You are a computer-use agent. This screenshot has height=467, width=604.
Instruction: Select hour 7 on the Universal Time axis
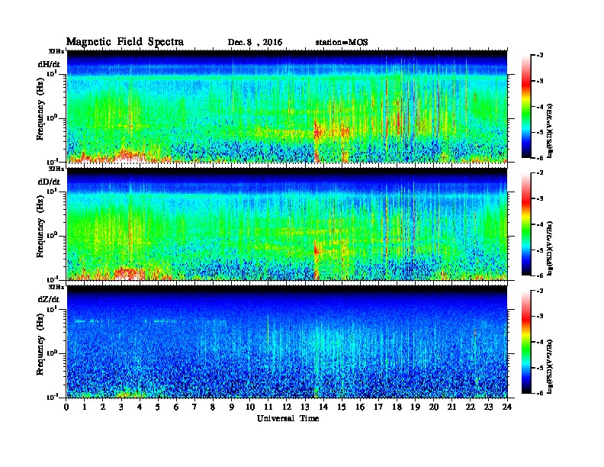click(x=194, y=407)
